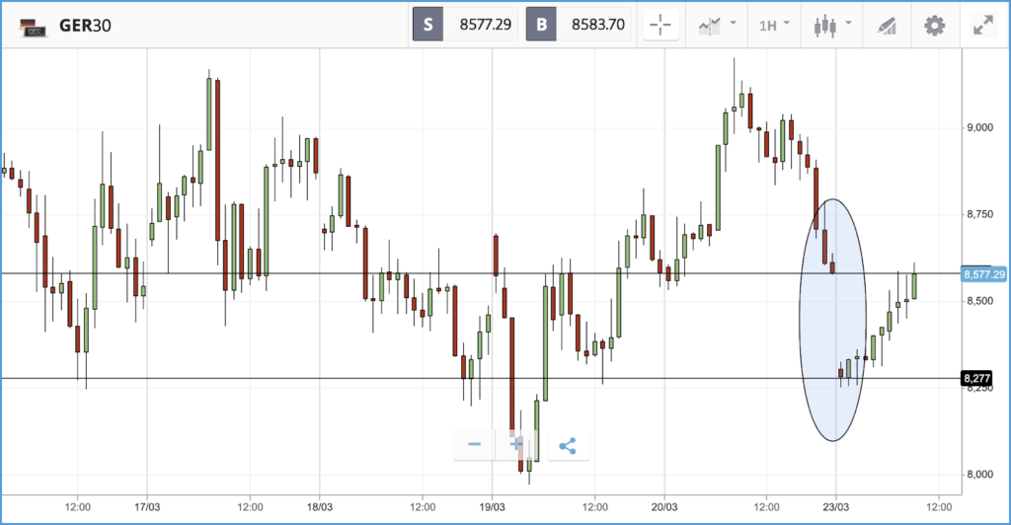Select the candlestick chart type icon
Image resolution: width=1011 pixels, height=525 pixels.
825,26
